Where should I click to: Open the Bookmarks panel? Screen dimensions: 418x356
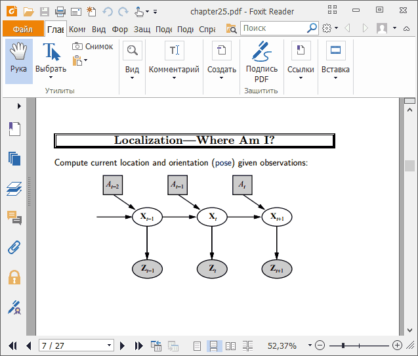pyautogui.click(x=14, y=129)
